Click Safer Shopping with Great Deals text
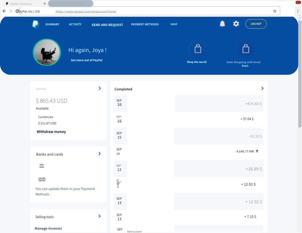 [x=243, y=64]
